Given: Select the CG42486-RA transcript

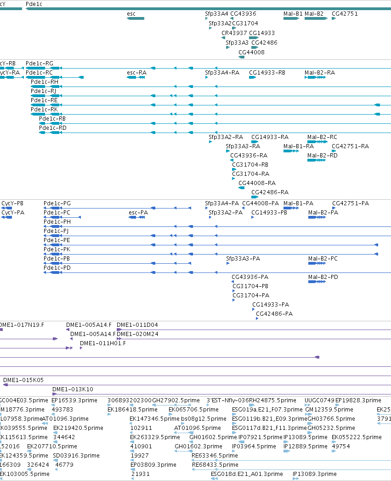Looking at the screenshot, I should pos(270,192).
